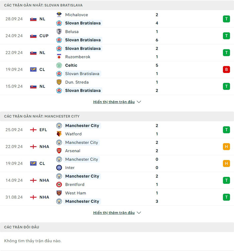Image resolution: width=234 pixels, height=251 pixels.
Task: Expand more Slovan Bratislava matches chevron
Action: pos(139,102)
